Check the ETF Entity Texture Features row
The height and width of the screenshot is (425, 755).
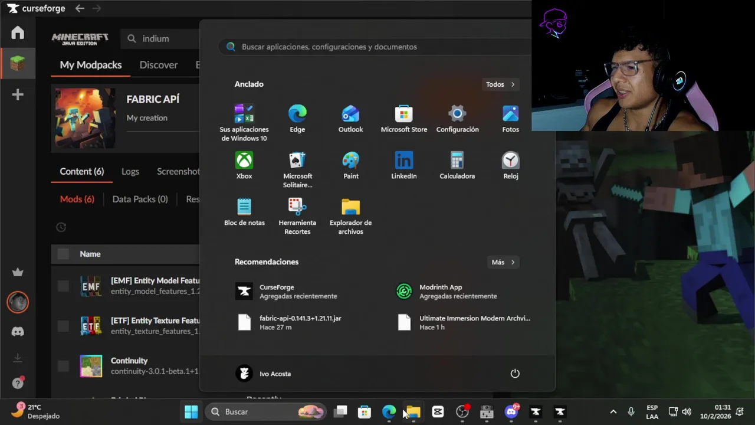(x=63, y=326)
